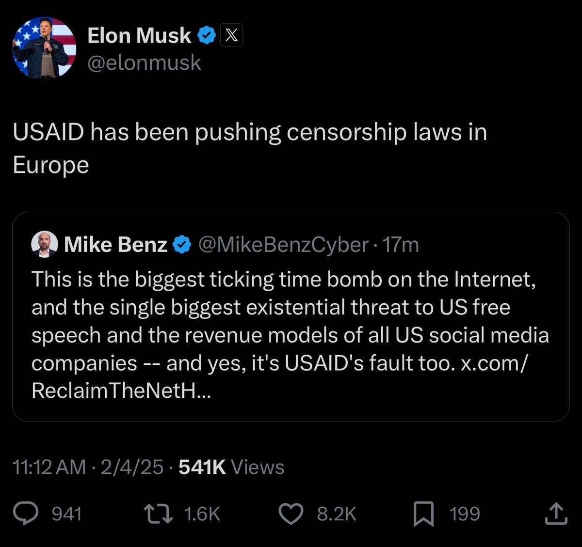
Task: Open the @elonmusk handle link
Action: [144, 63]
